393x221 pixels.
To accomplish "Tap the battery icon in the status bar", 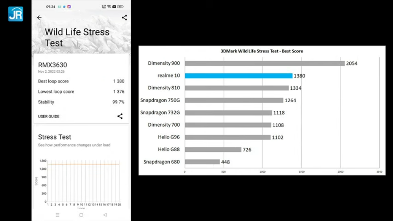I will click(x=120, y=7).
